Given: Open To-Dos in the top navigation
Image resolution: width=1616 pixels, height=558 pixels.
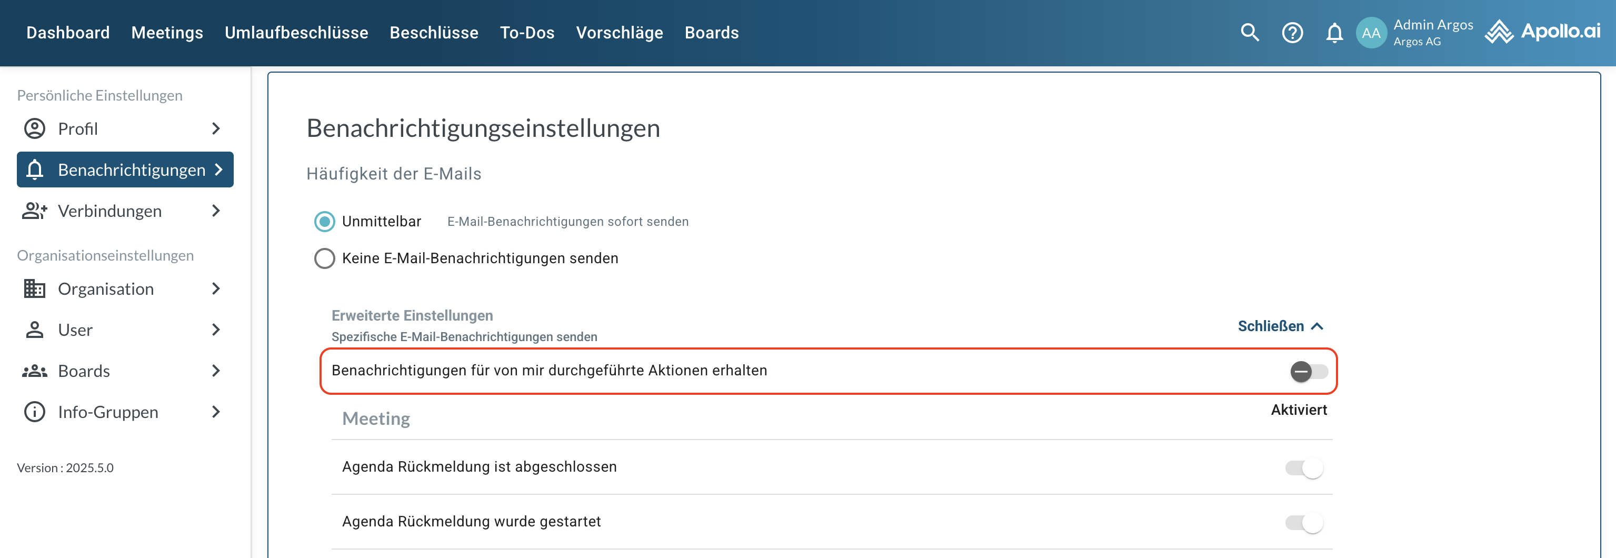Looking at the screenshot, I should click(x=526, y=33).
